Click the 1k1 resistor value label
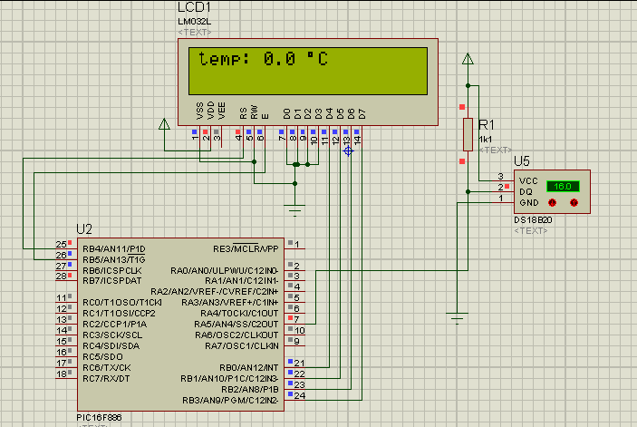 click(487, 138)
